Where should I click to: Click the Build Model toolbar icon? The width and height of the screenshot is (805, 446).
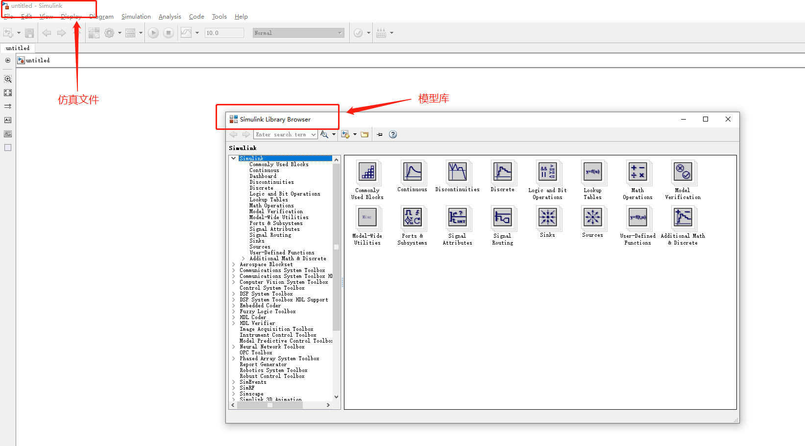381,33
